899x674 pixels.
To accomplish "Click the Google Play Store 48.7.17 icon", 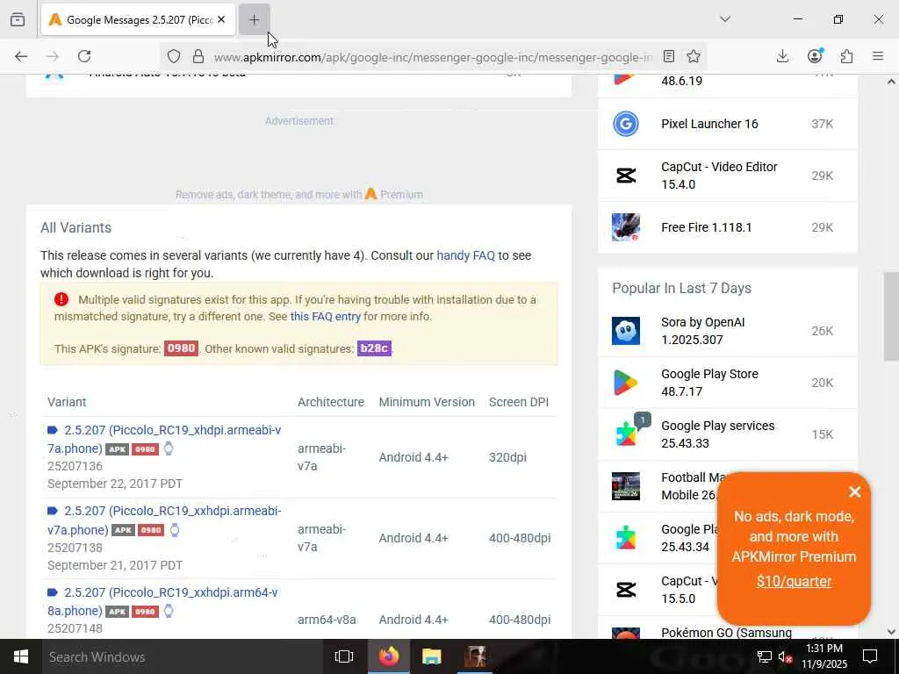I will (625, 383).
